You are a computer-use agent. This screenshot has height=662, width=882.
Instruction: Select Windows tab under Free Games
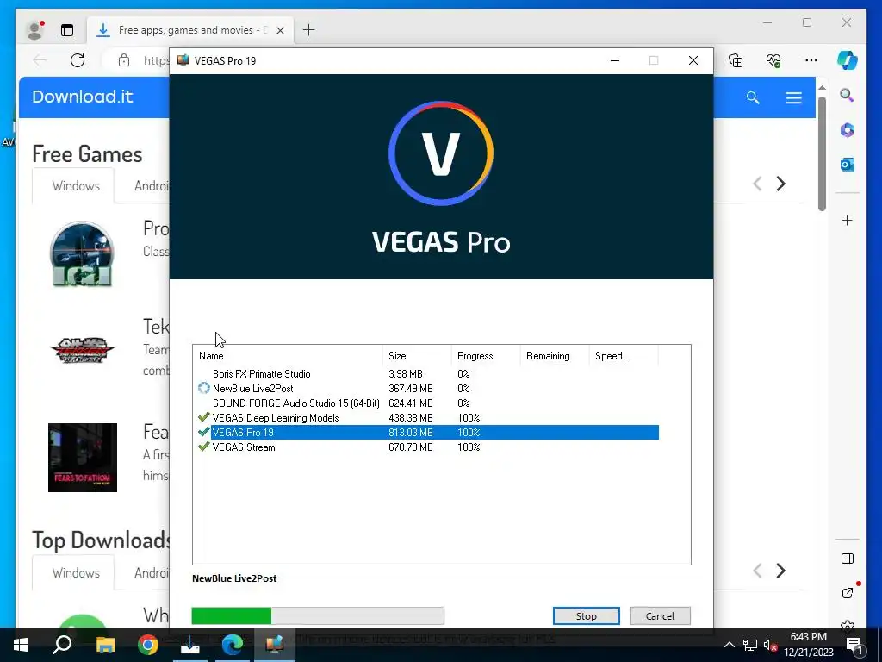tap(76, 186)
